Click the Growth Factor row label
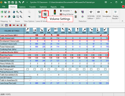The height and width of the screenshot is (96, 125). point(5,58)
